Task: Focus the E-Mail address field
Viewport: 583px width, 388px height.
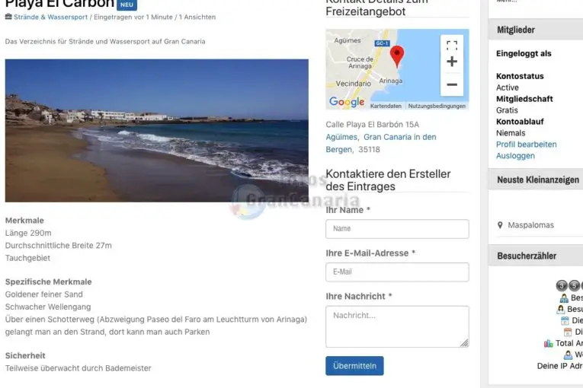Action: coord(397,272)
